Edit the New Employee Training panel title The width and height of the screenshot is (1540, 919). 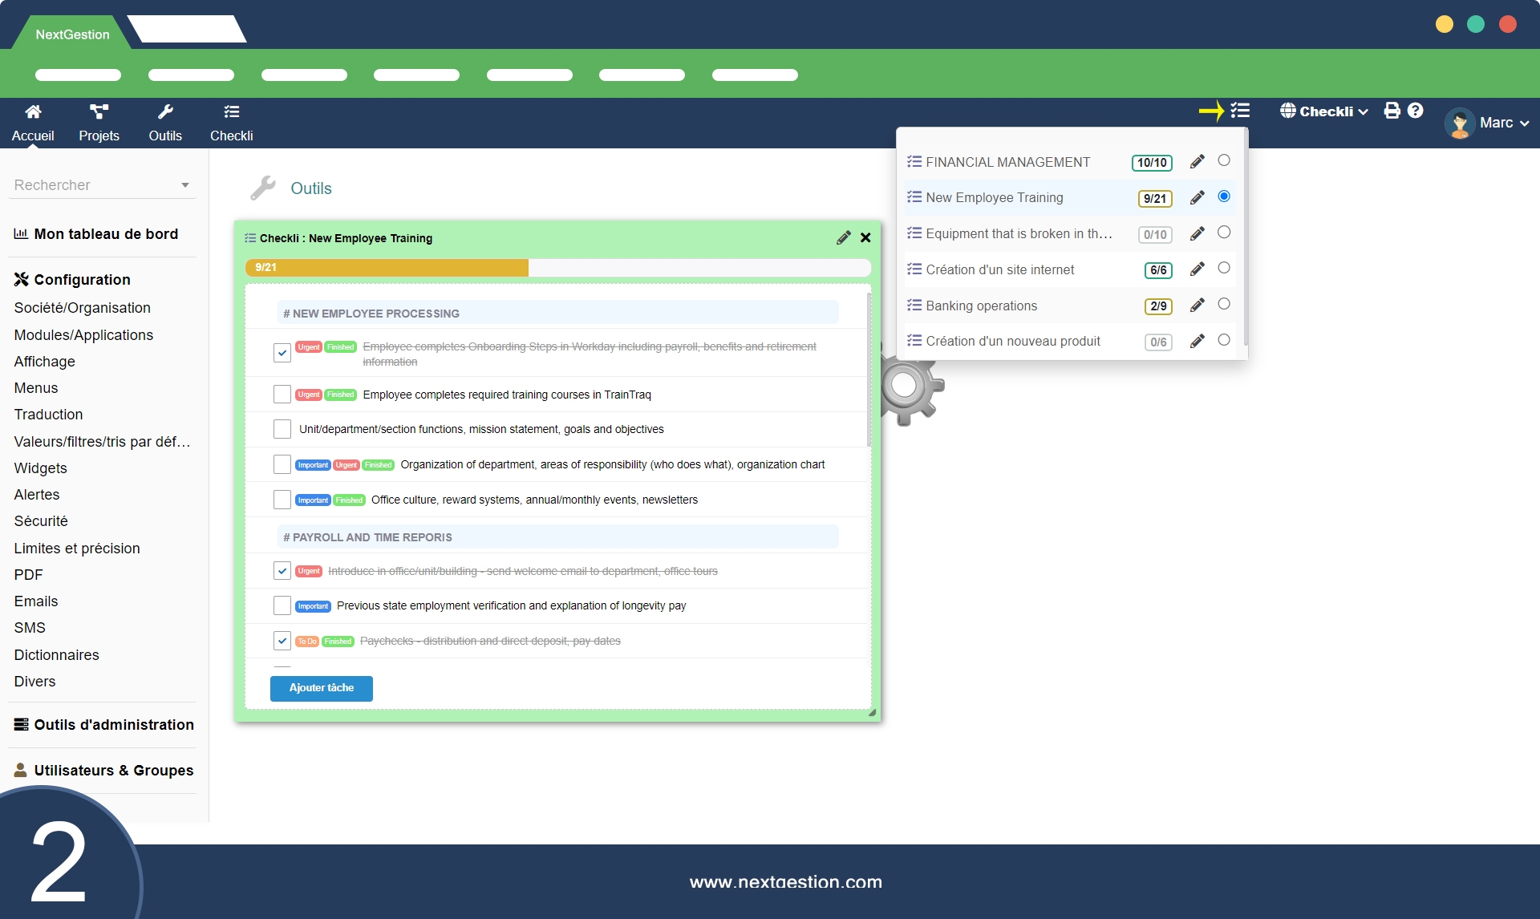[x=843, y=238]
